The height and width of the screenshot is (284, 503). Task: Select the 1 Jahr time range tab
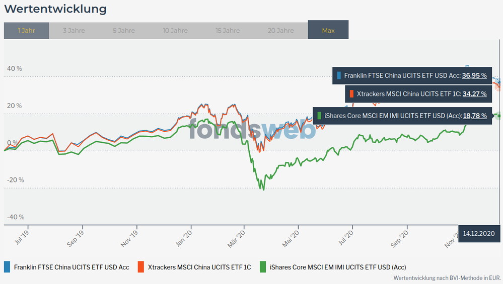(x=26, y=31)
